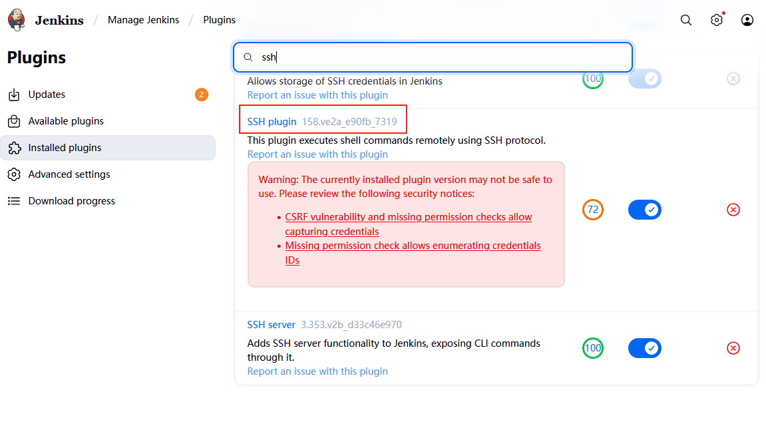Click the Advanced settings gear icon
The width and height of the screenshot is (766, 428).
point(14,174)
